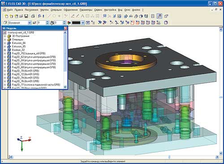Screen dimensions: 224x164
Task: Click the Print icon in toolbar
Action: (x=33, y=16)
